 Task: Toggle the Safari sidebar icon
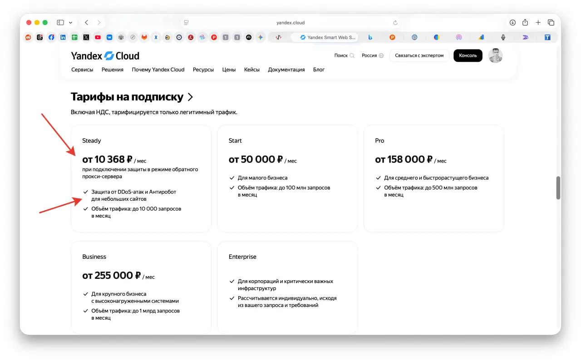pyautogui.click(x=60, y=22)
